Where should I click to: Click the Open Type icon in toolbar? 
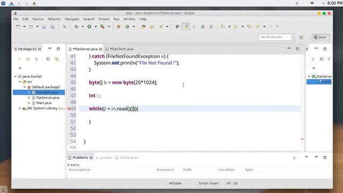pyautogui.click(x=144, y=26)
